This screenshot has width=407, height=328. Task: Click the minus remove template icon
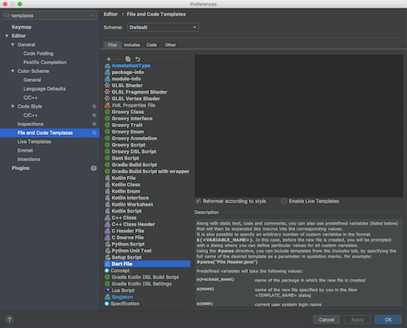(118, 59)
